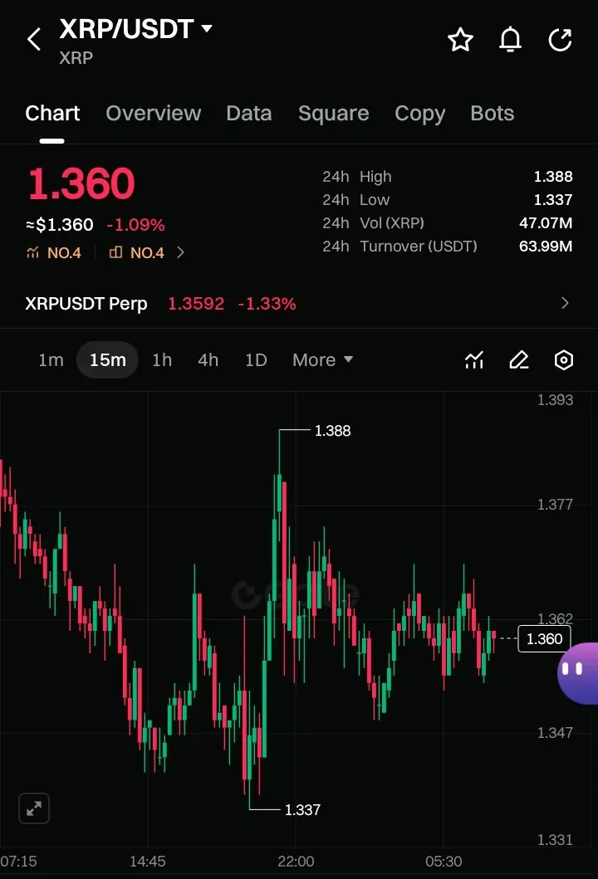Tap the Perp change -1.33%
Screen dimensions: 598x879
[267, 303]
